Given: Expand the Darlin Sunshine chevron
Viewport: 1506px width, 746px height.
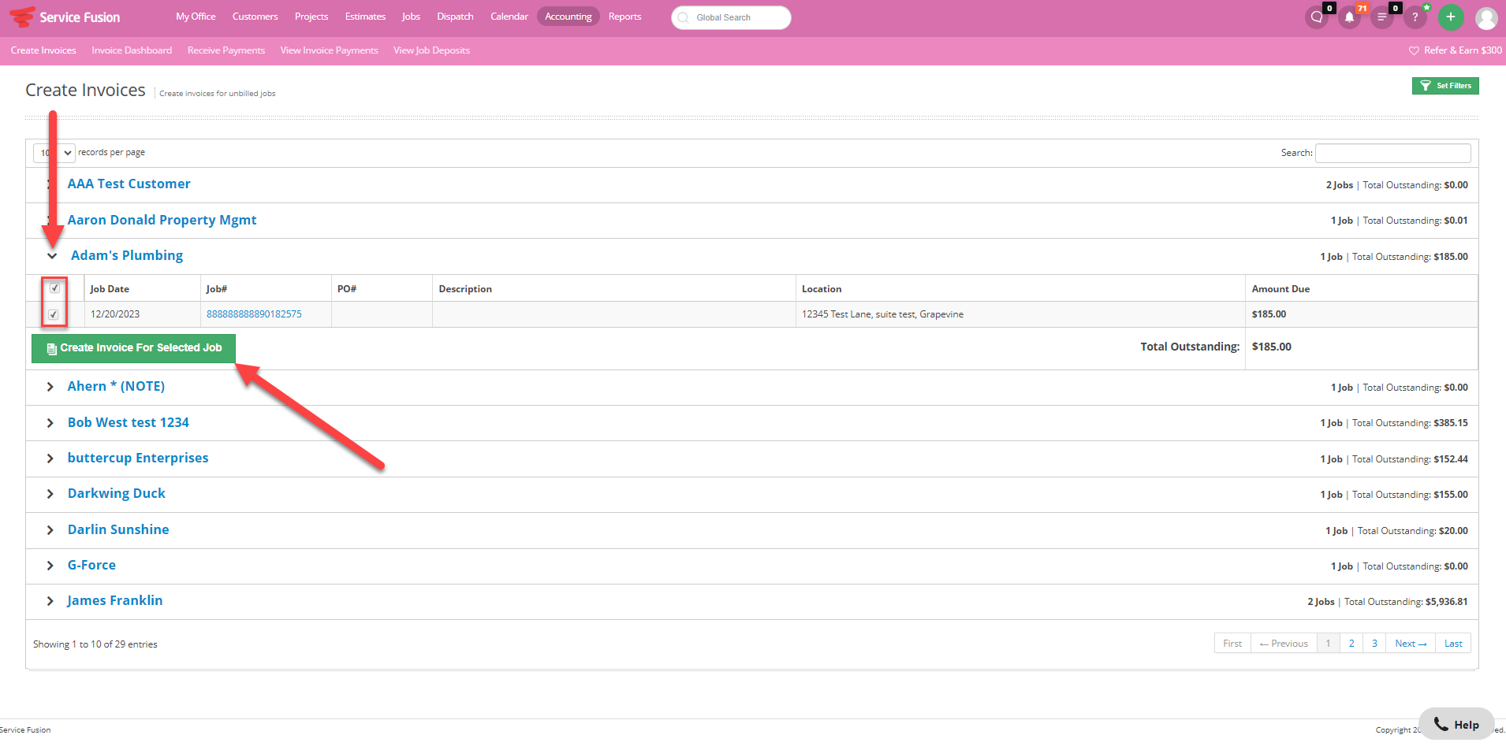Looking at the screenshot, I should [x=50, y=530].
